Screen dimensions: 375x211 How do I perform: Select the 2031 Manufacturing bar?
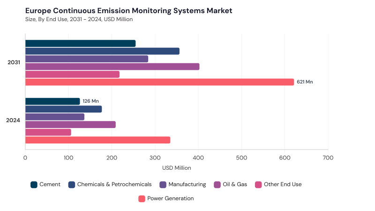pos(87,59)
